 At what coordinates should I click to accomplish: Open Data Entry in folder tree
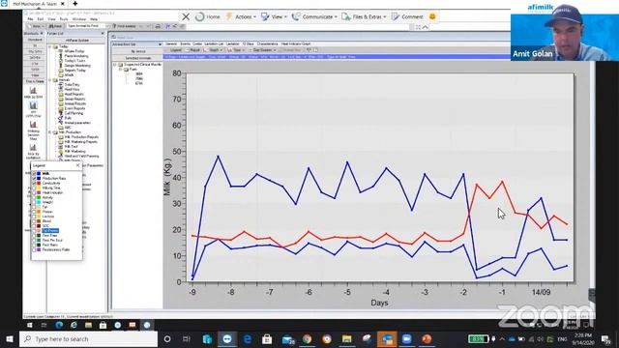(x=72, y=85)
